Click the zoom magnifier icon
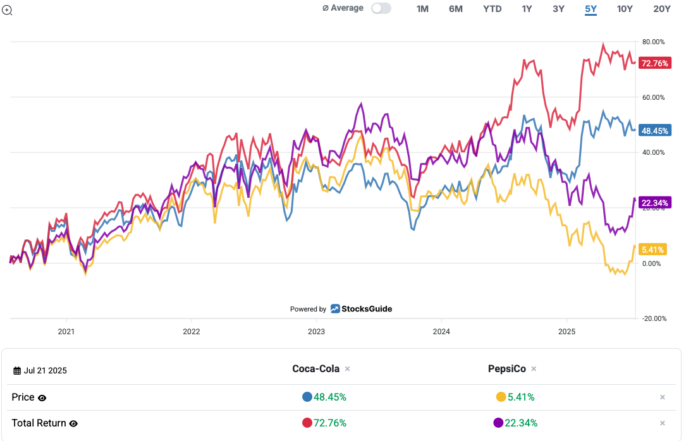 [x=7, y=10]
